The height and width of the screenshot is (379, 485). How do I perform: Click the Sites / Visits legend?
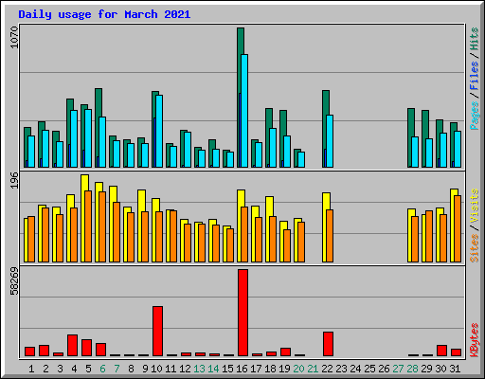(x=474, y=226)
